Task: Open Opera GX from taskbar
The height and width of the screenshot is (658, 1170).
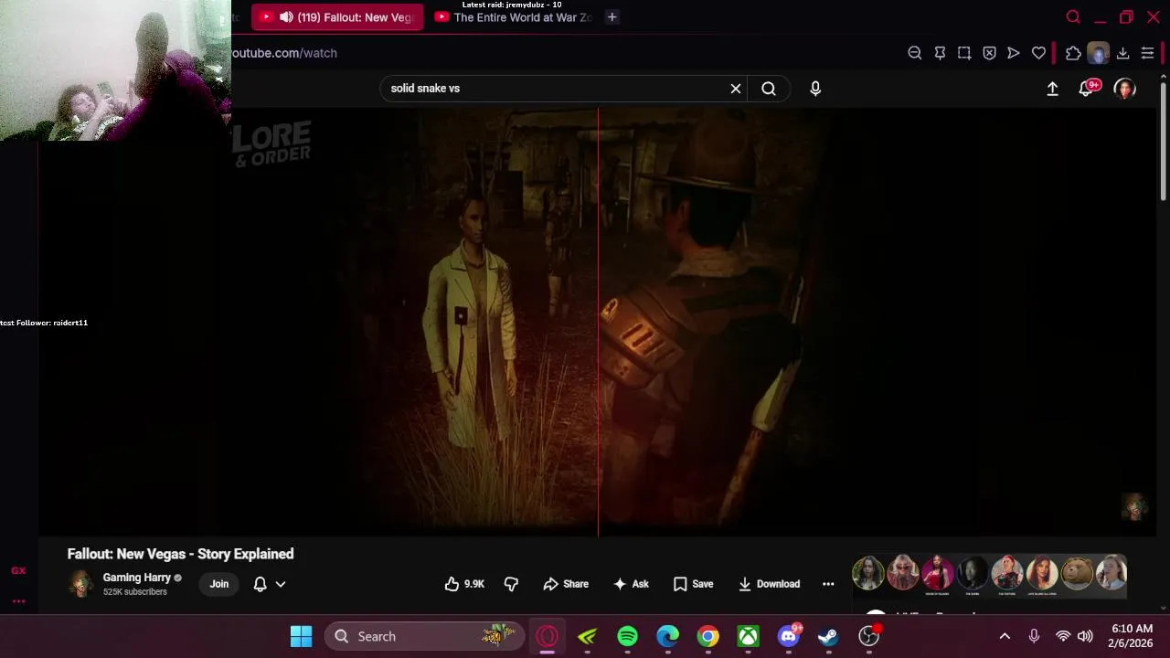Action: click(548, 636)
